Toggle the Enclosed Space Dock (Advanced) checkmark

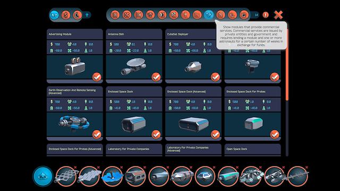pos(215,134)
